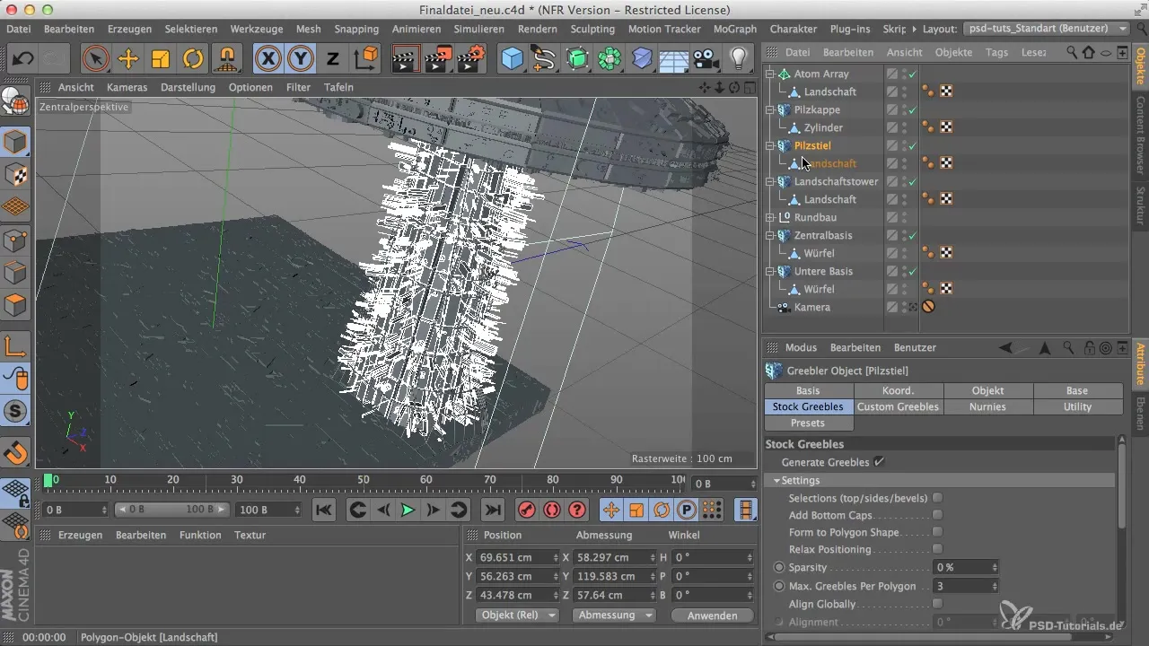1149x646 pixels.
Task: Click the Anwenden button
Action: [711, 615]
